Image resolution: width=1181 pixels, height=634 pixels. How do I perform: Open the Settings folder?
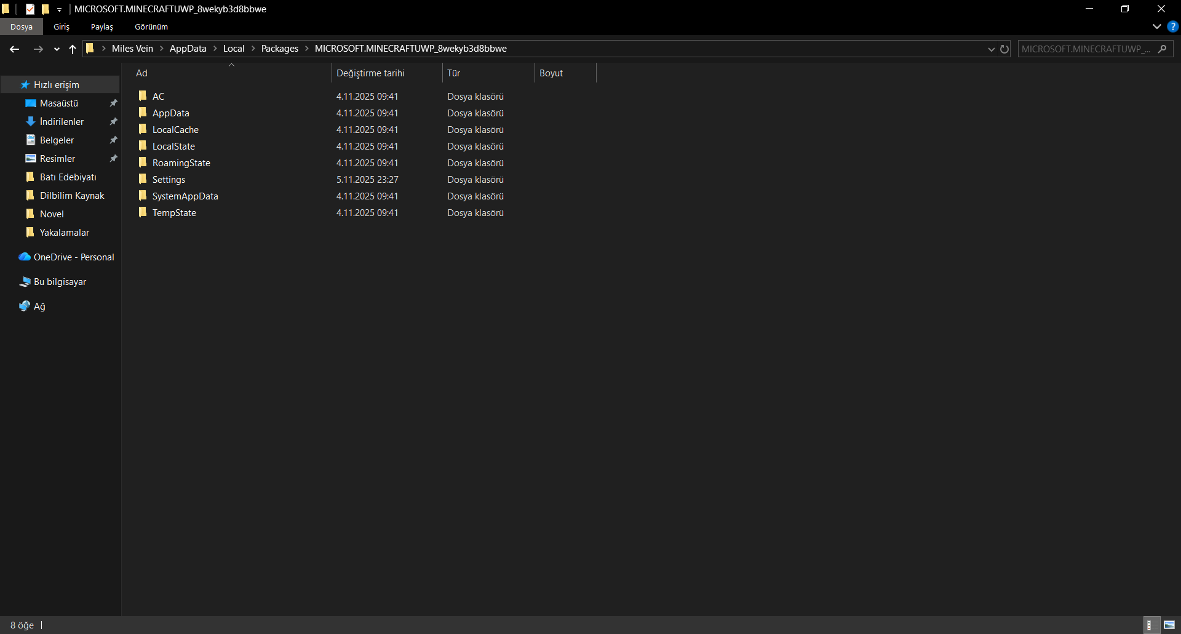point(169,179)
